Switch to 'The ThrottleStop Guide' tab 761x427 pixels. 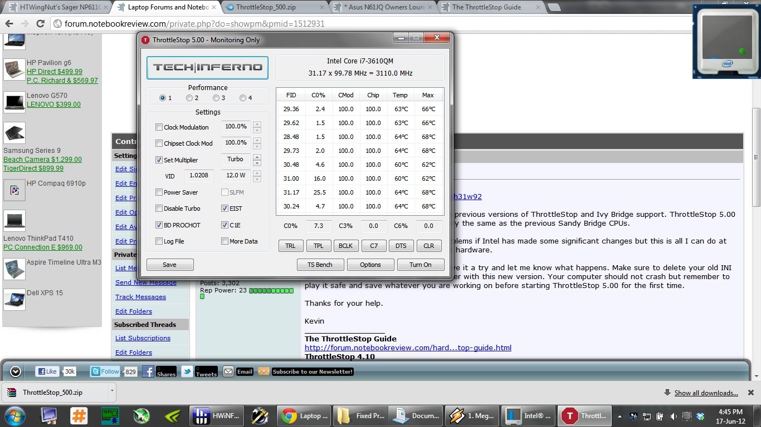tap(490, 7)
